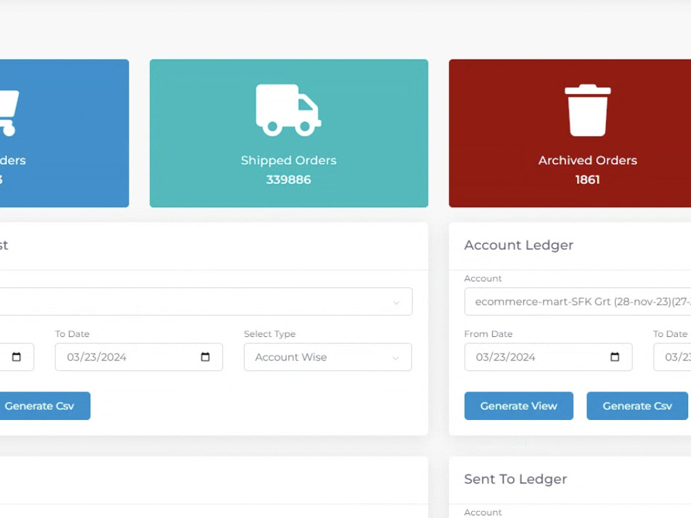Open the calendar picker for Account Ledger From Date
This screenshot has width=691, height=518.
[614, 357]
